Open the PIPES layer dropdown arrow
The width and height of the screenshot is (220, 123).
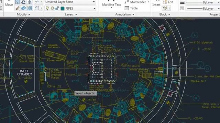pos(95,9)
